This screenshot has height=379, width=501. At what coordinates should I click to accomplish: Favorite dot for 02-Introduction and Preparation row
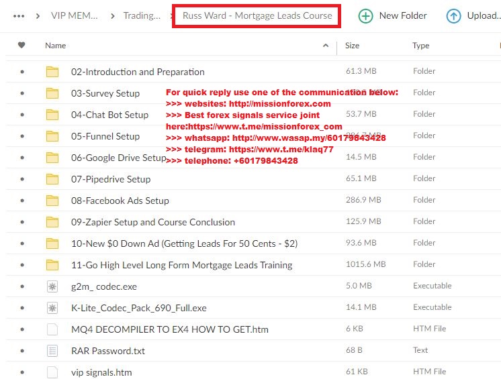22,72
